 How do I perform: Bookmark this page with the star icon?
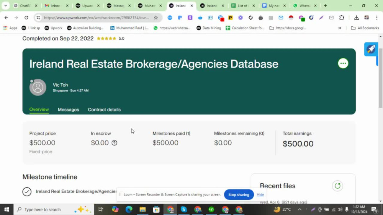point(156,18)
